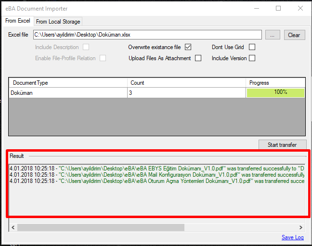Enable the Dont Use Grid checkbox
The image size is (312, 246).
pos(252,47)
